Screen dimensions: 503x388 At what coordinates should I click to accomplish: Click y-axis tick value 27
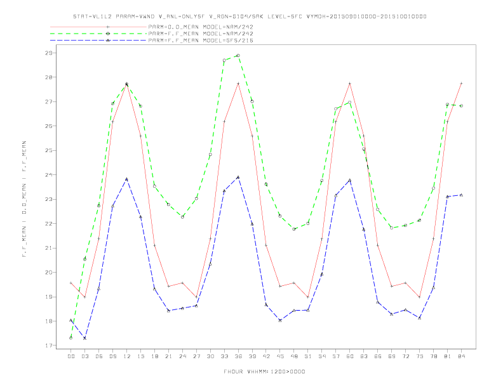pyautogui.click(x=49, y=101)
